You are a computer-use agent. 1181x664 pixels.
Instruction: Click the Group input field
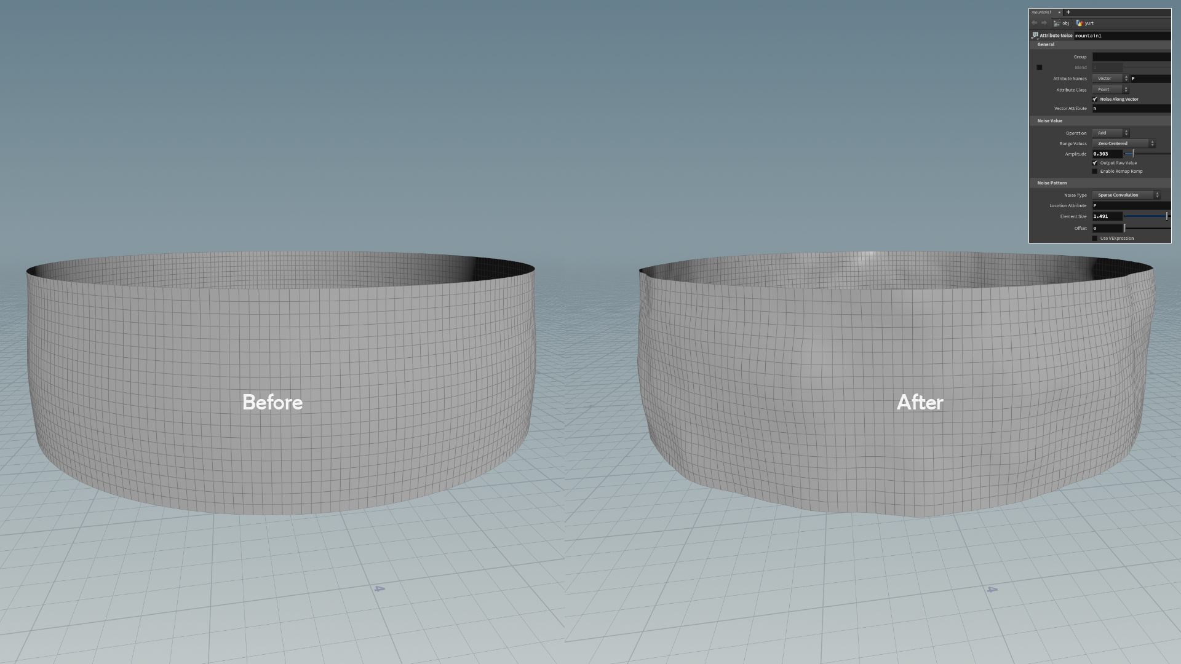[1131, 57]
